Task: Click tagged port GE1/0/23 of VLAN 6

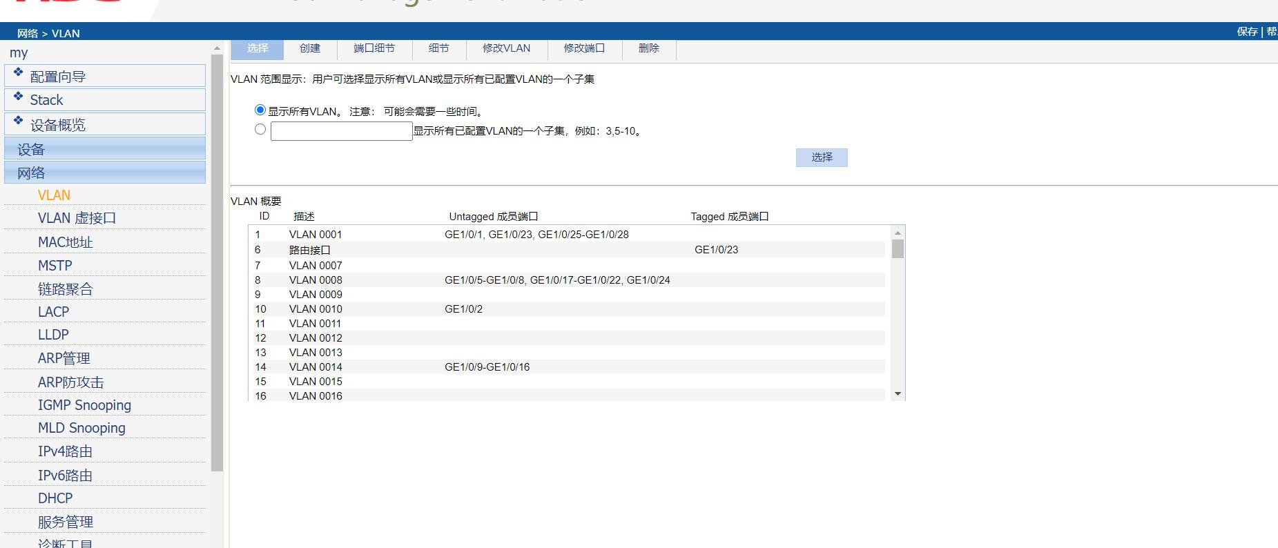Action: 716,250
